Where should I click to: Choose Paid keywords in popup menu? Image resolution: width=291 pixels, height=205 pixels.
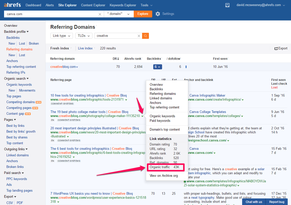(x=160, y=121)
